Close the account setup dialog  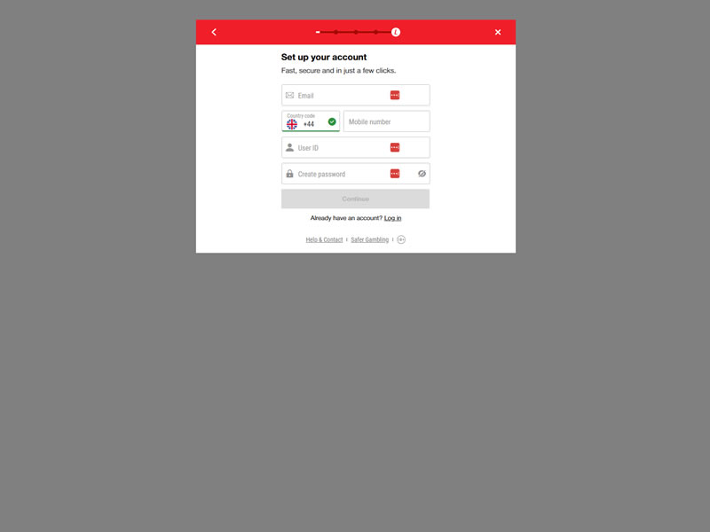coord(498,32)
